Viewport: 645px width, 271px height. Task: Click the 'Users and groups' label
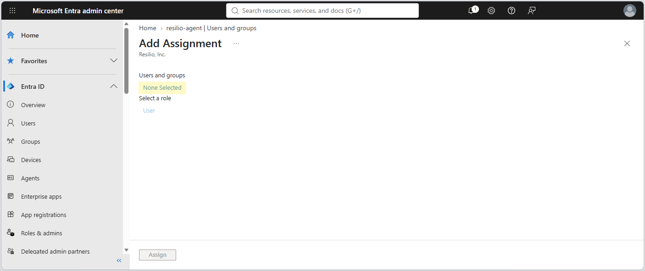point(162,75)
